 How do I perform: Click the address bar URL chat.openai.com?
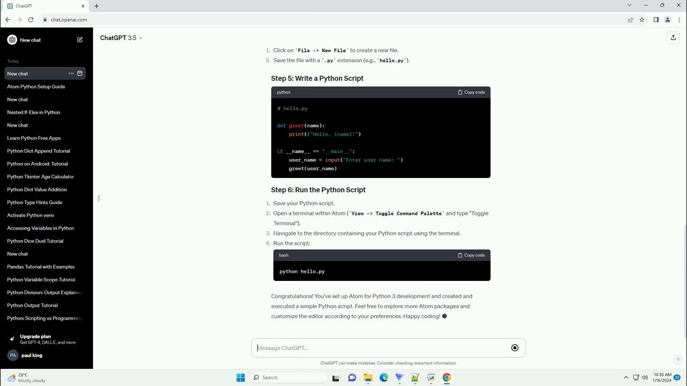pos(69,20)
